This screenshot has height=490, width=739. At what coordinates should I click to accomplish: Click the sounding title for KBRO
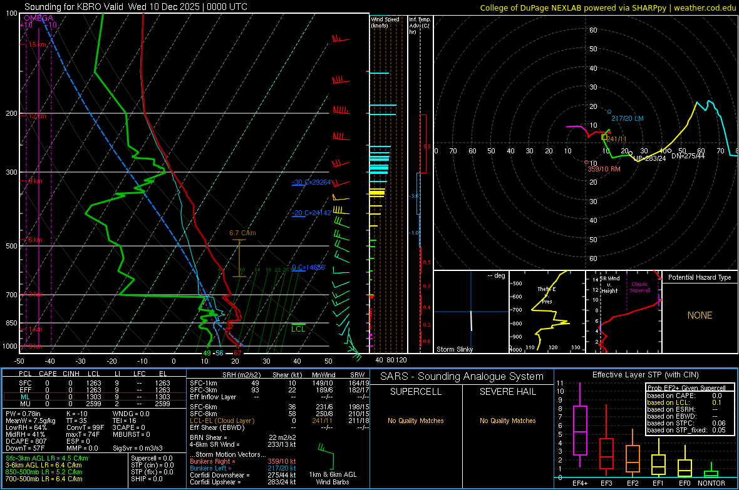click(x=136, y=7)
